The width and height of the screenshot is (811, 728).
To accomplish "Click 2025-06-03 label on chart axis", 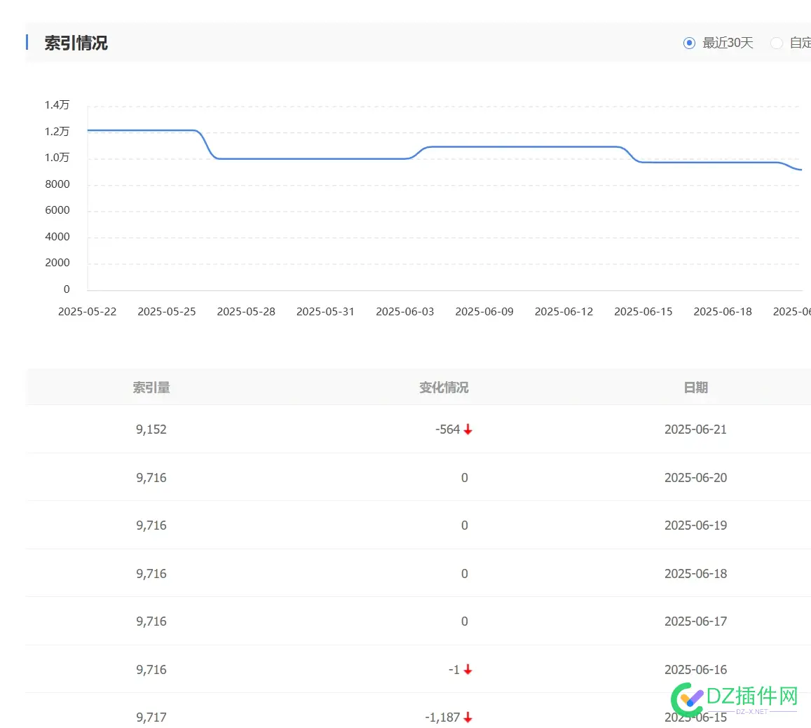I will [404, 312].
